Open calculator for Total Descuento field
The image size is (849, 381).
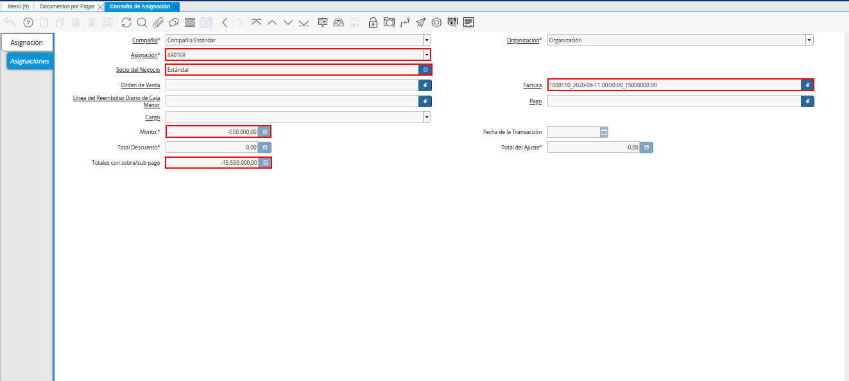[x=264, y=147]
